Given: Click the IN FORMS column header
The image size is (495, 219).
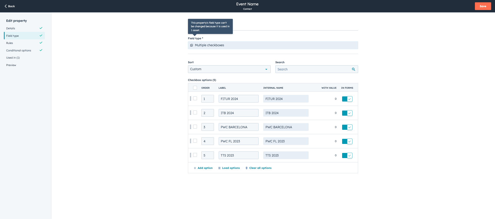Looking at the screenshot, I should click(347, 88).
